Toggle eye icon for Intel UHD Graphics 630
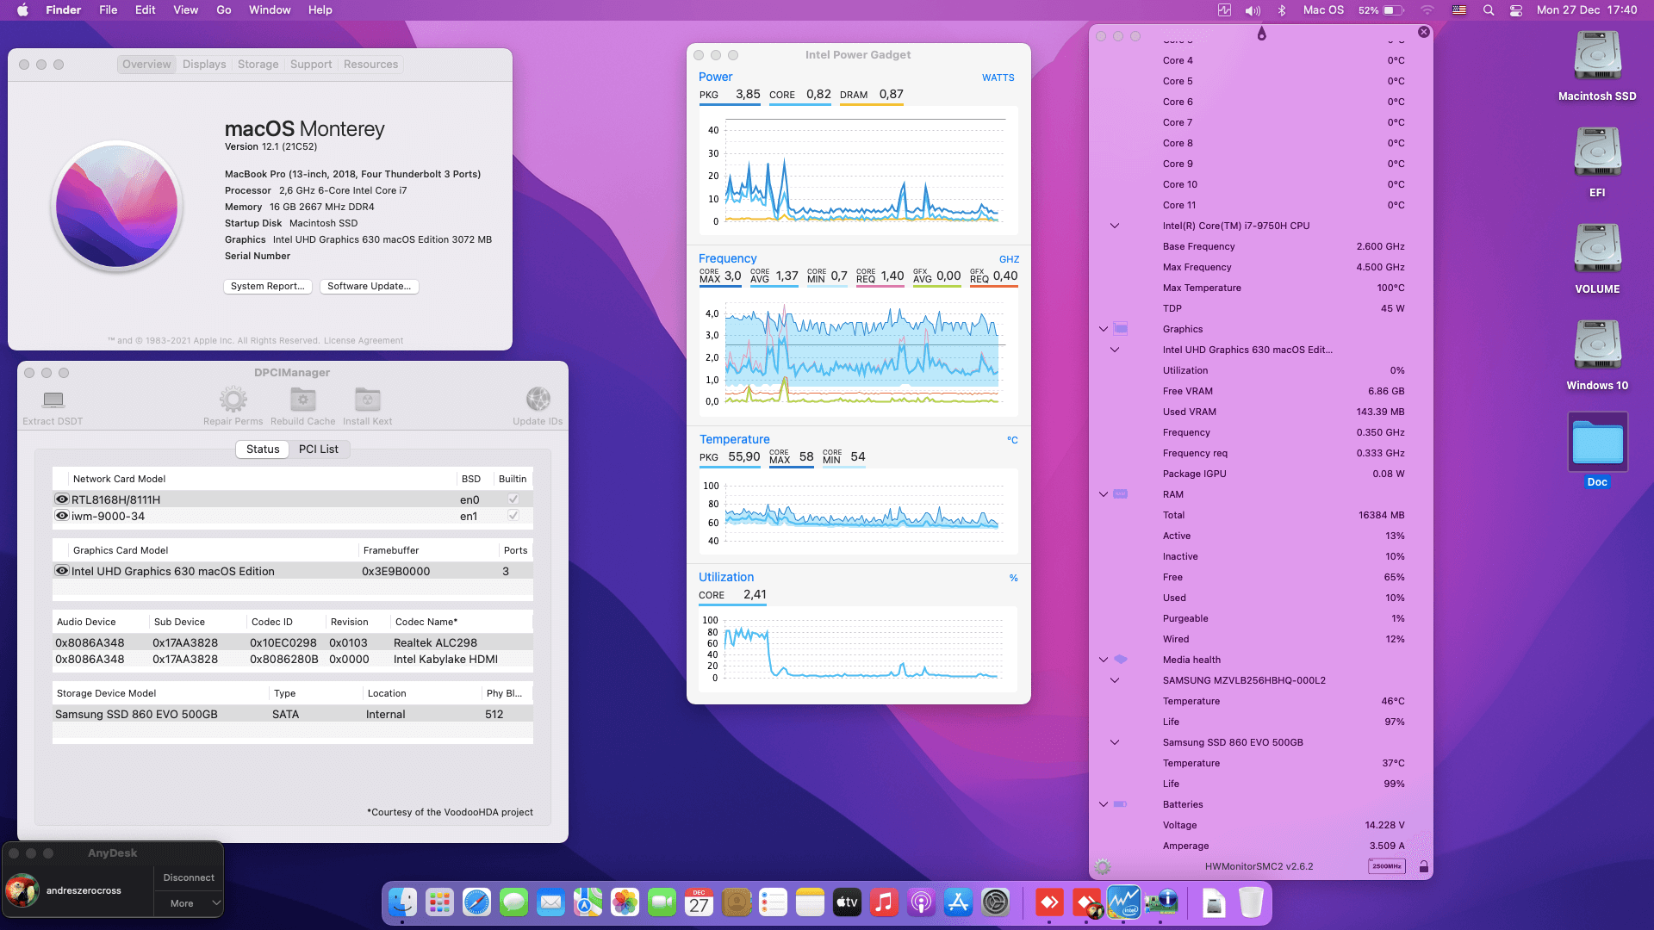1654x930 pixels. [62, 571]
